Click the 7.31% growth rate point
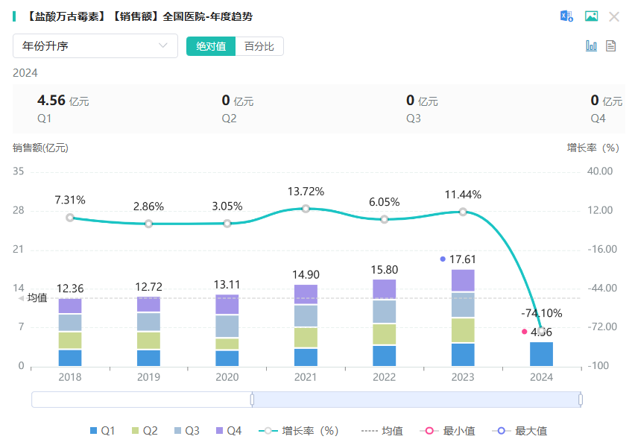 click(x=70, y=218)
